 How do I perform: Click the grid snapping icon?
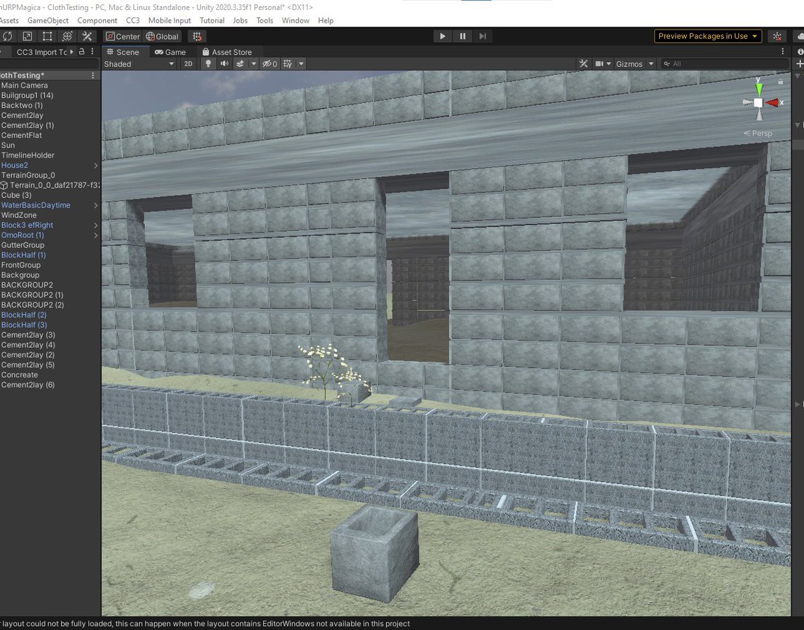pyautogui.click(x=197, y=37)
